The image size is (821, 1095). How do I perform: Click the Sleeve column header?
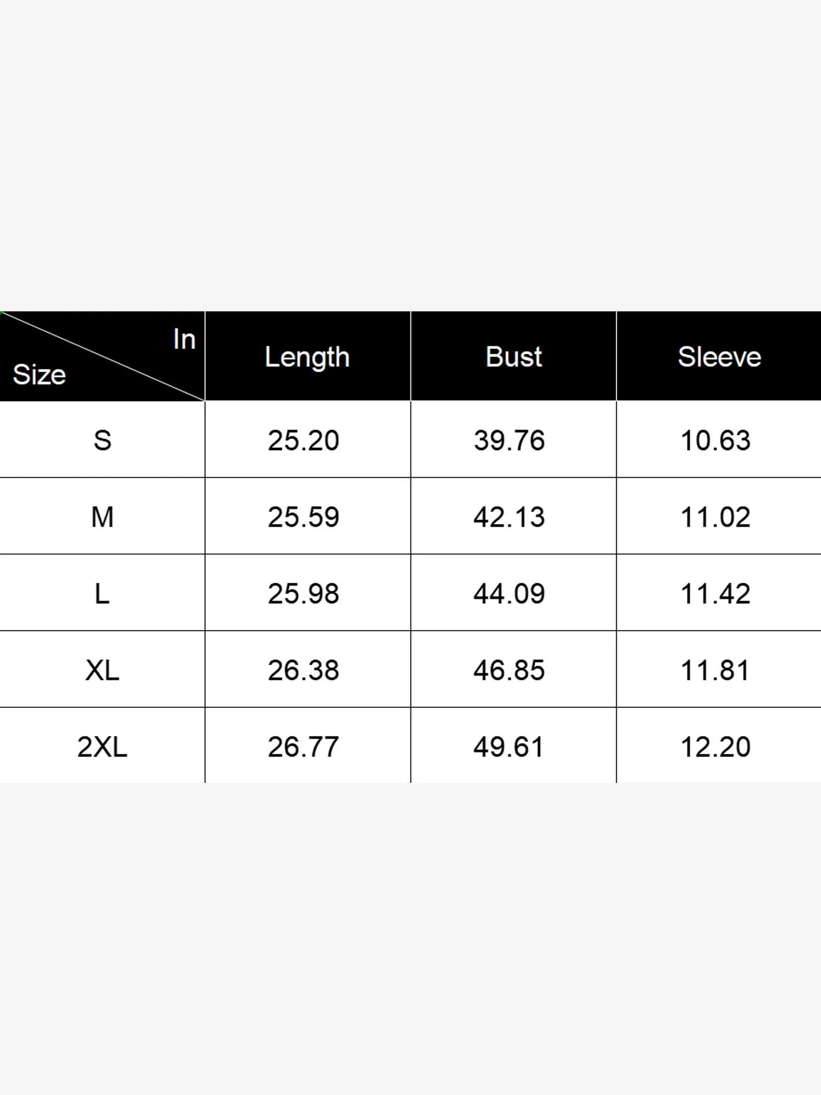[719, 357]
